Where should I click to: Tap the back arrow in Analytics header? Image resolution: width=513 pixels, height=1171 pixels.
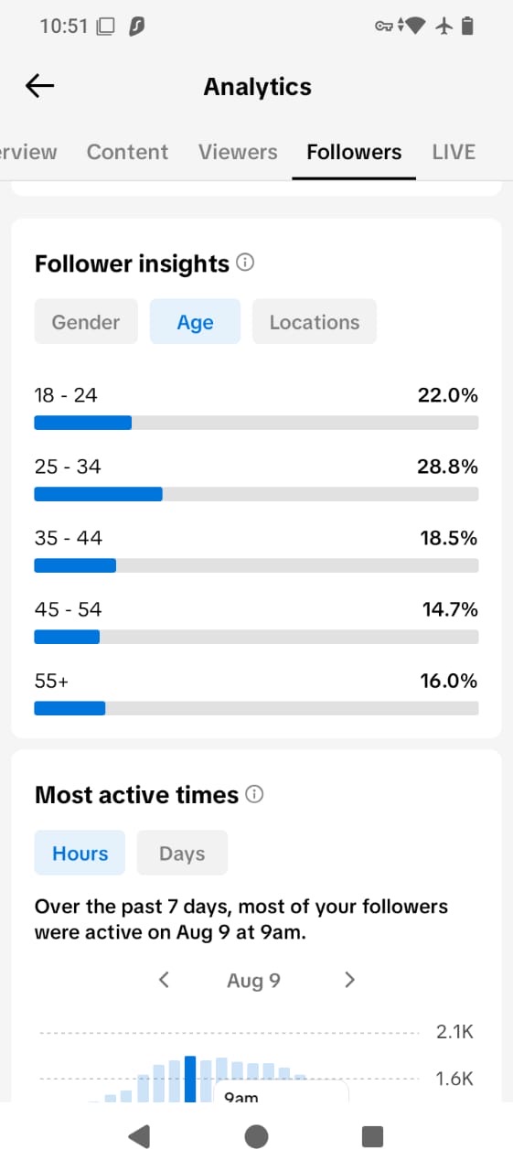pyautogui.click(x=40, y=86)
